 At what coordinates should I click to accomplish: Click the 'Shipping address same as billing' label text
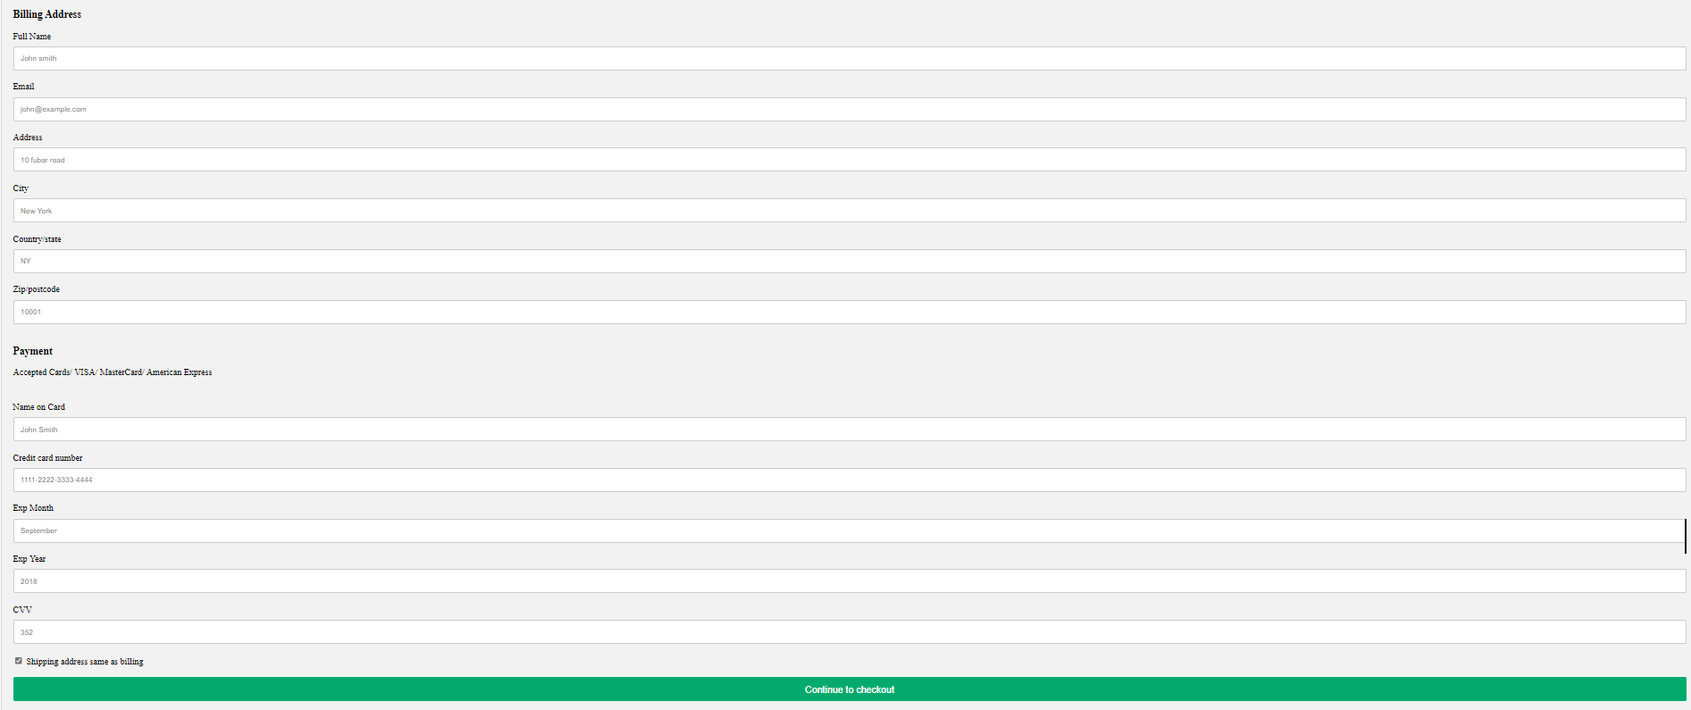click(x=85, y=662)
